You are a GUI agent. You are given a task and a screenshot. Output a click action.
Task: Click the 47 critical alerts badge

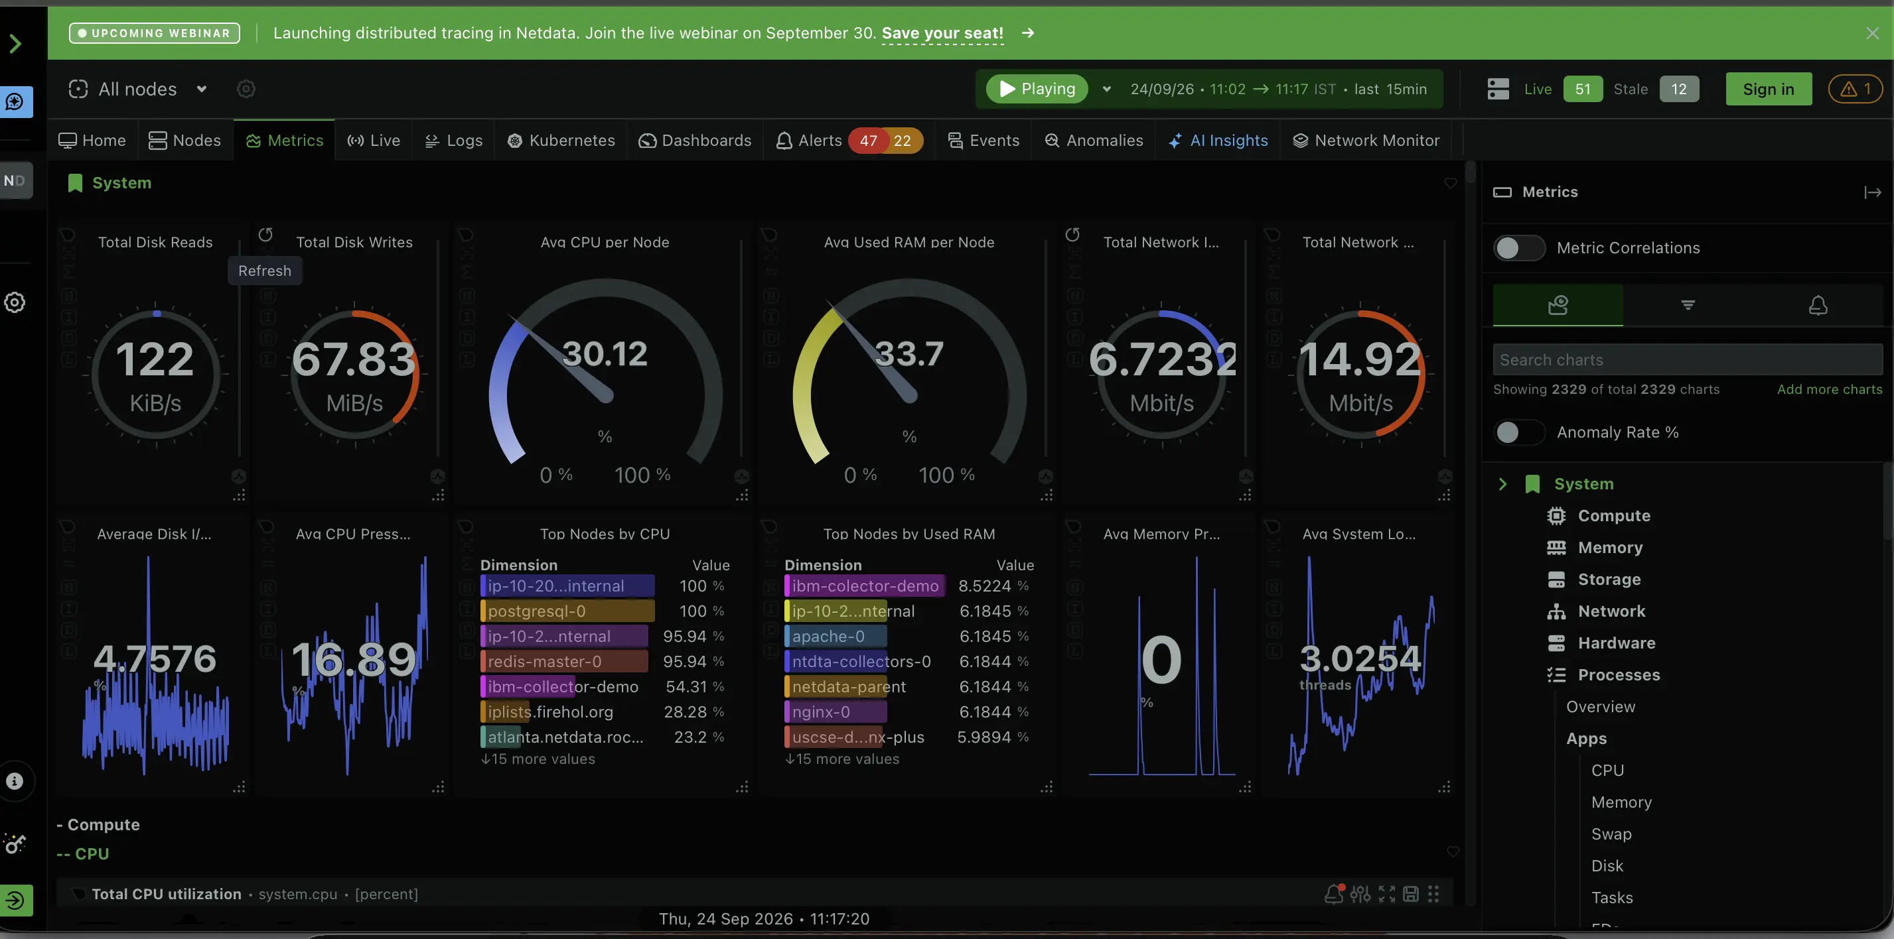(x=868, y=141)
